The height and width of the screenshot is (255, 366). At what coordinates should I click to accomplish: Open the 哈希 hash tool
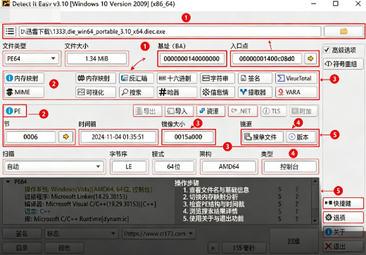click(177, 92)
